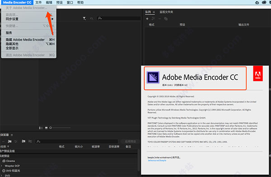Viewport: 271px width, 177px height.
Task: Open the filter icon in the media browser
Action: (x=84, y=19)
